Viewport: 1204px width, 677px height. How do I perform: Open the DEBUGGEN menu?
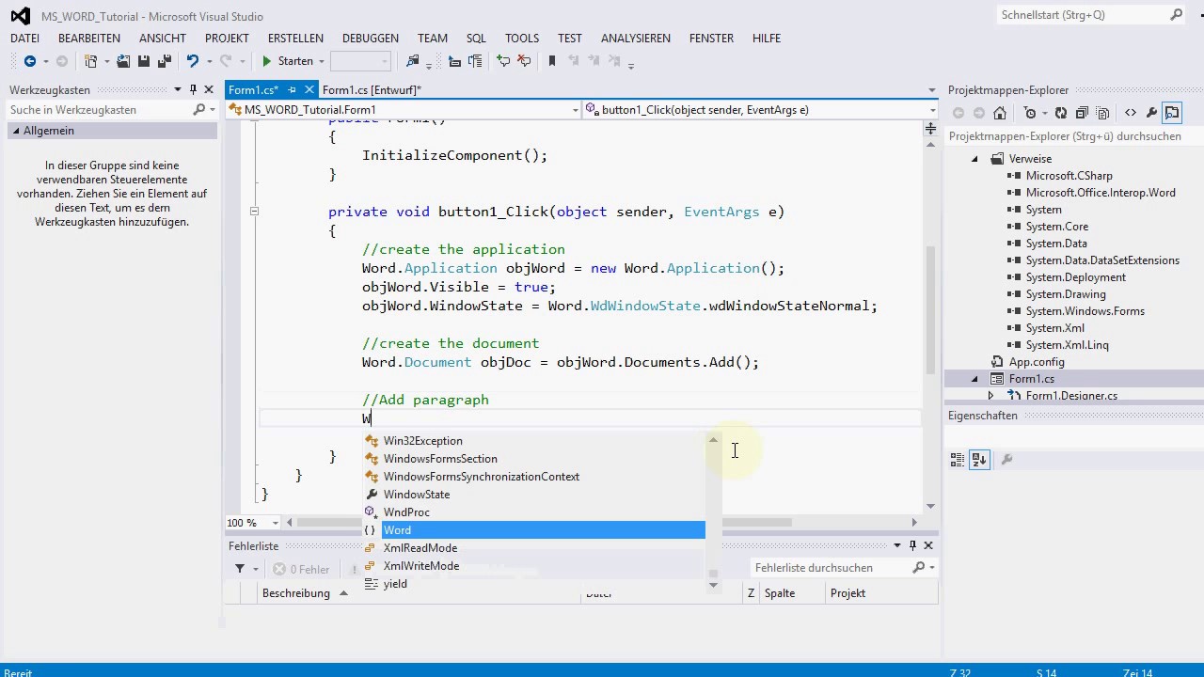(x=371, y=39)
